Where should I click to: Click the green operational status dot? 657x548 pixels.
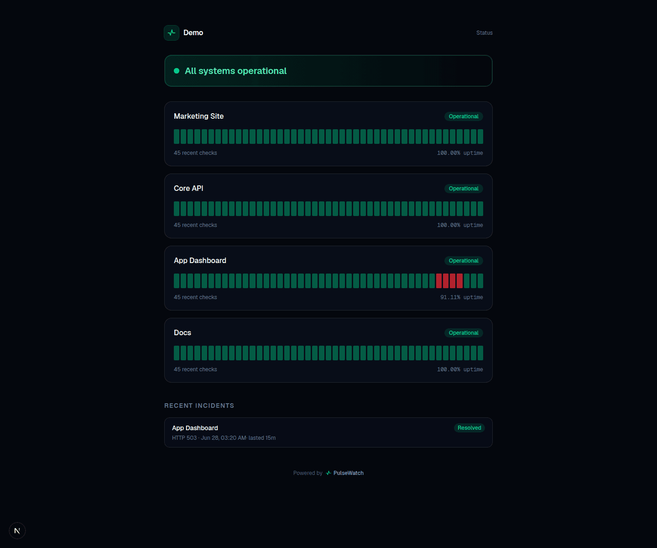click(x=177, y=71)
